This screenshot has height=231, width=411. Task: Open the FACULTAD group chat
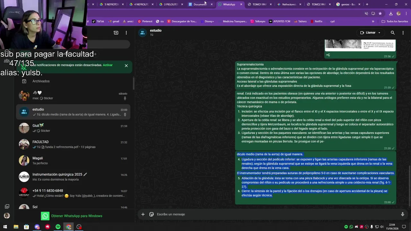coord(73,144)
